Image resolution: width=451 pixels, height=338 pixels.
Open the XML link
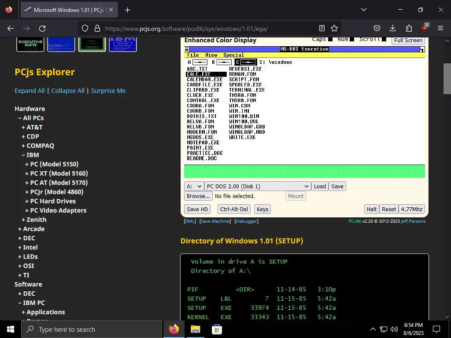(x=190, y=221)
